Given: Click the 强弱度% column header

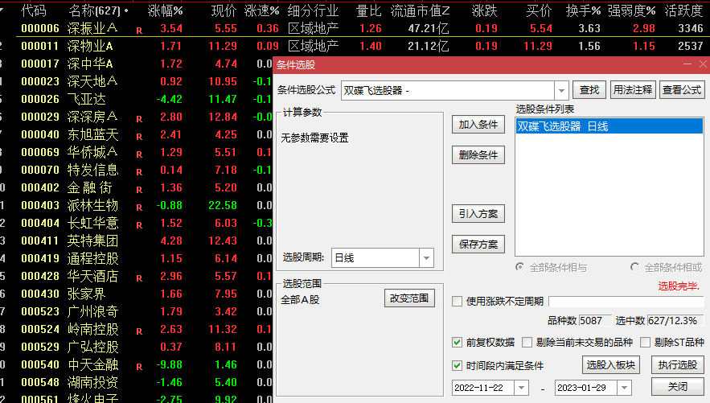Looking at the screenshot, I should coord(632,11).
